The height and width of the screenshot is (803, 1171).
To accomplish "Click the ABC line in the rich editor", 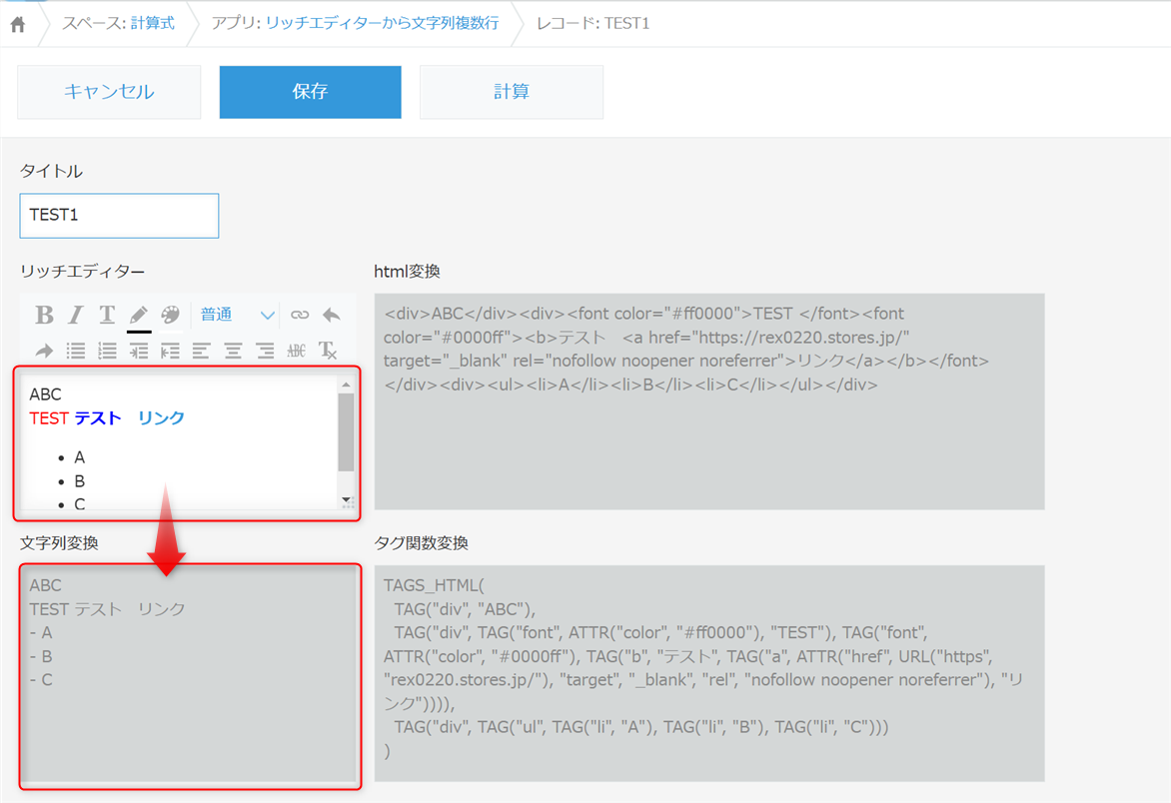I will [46, 395].
